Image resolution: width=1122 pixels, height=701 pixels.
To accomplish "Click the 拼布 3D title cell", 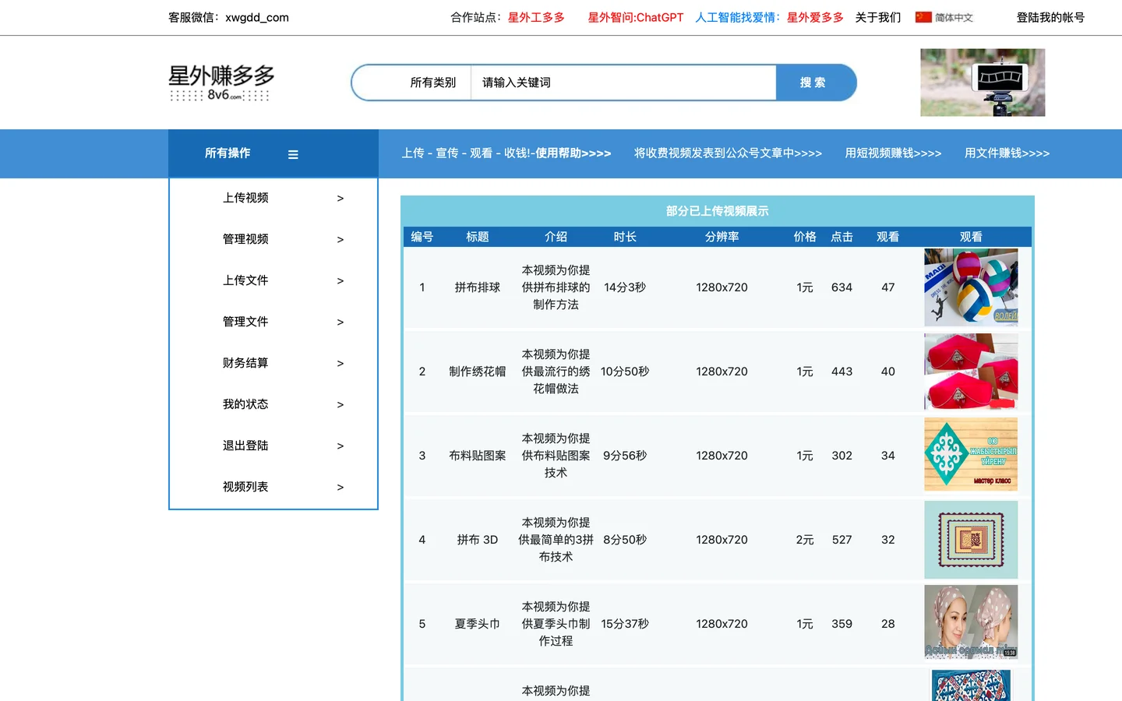I will coord(478,540).
